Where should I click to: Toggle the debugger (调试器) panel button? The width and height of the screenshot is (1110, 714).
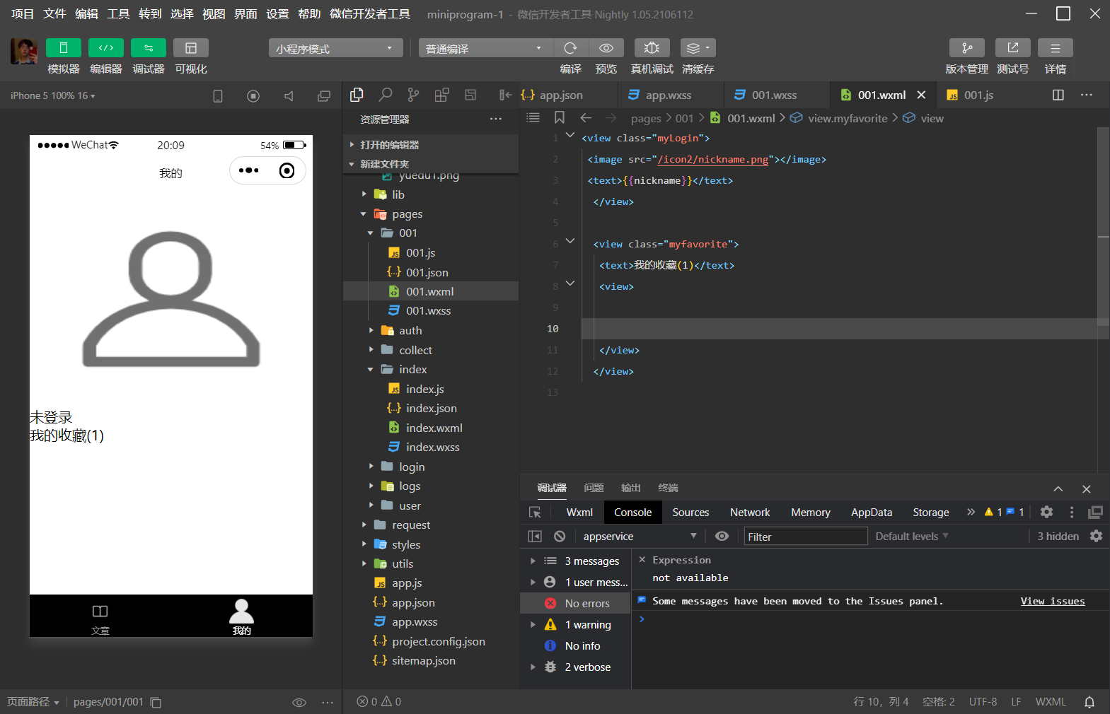click(148, 48)
